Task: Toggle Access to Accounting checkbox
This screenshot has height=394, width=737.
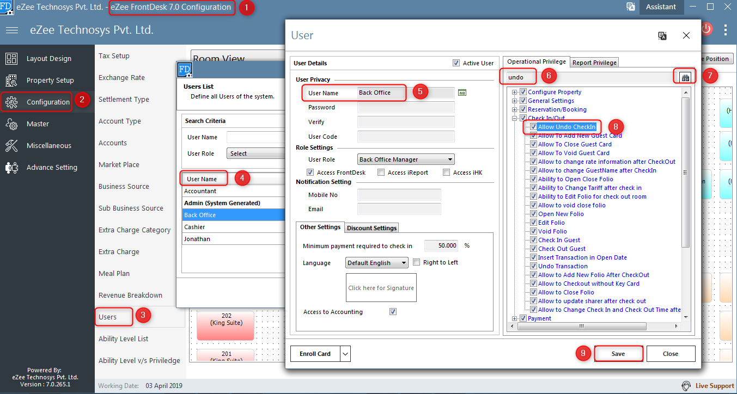Action: (393, 312)
